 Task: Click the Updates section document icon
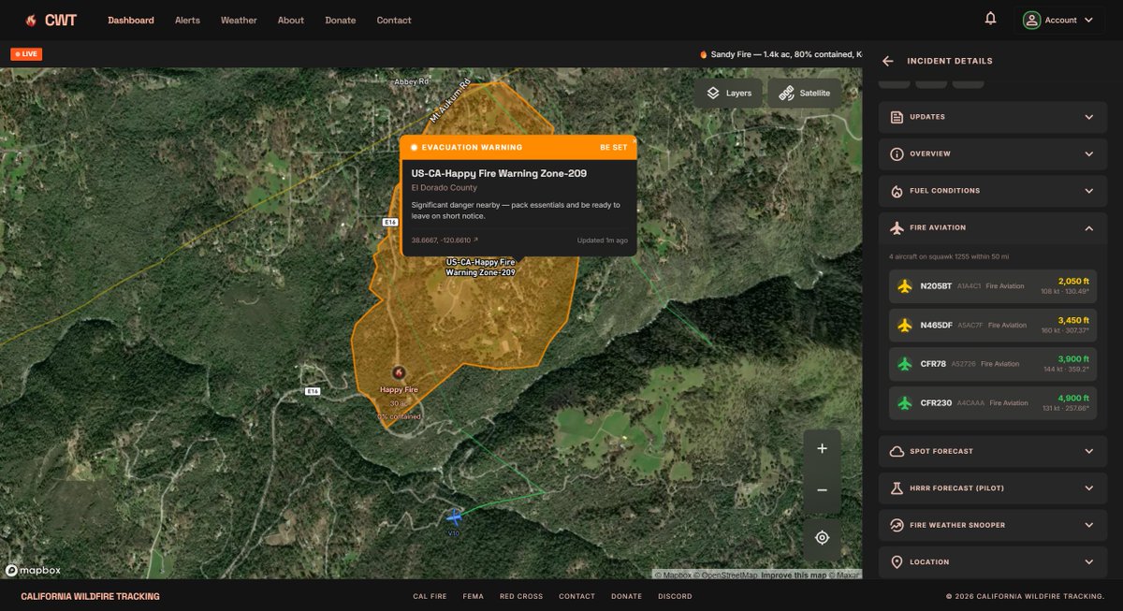point(897,117)
